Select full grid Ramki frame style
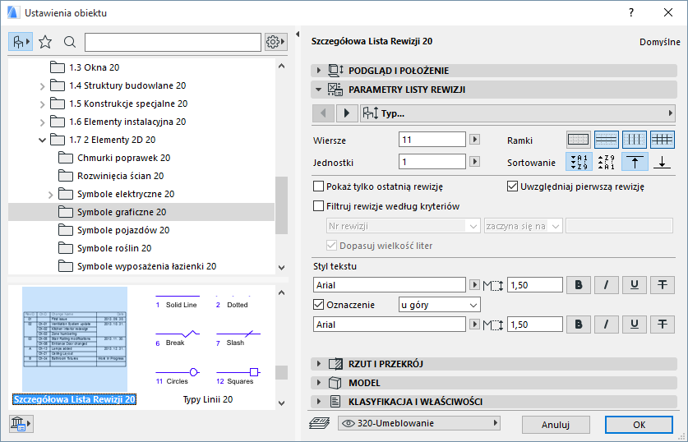Viewport: 688px width, 442px height. (663, 140)
